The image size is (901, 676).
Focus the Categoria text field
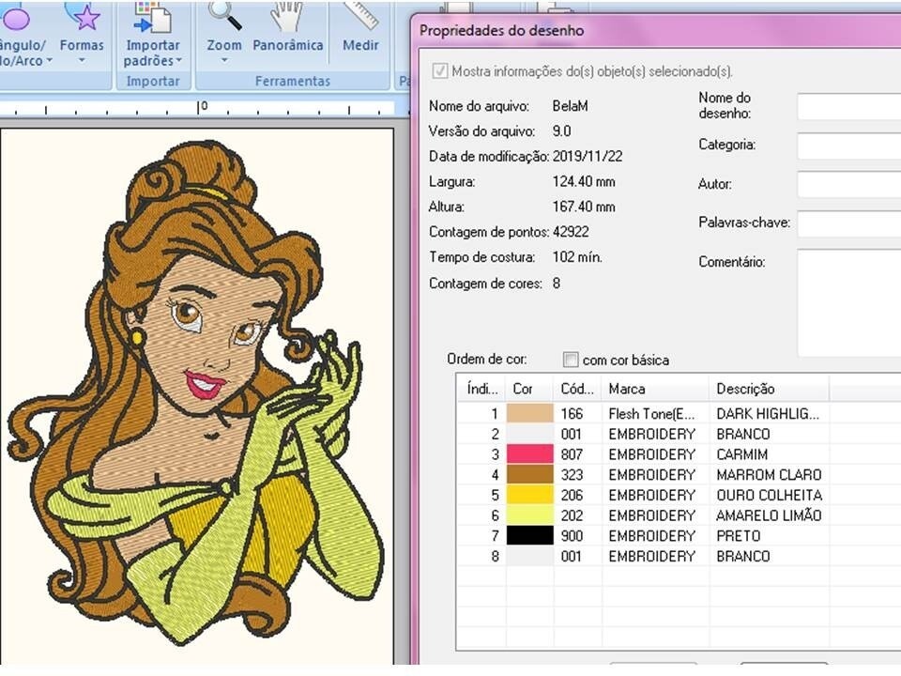point(848,146)
